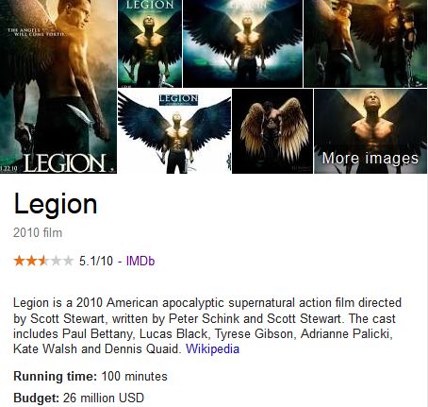The height and width of the screenshot is (407, 428).
Task: Click the film description paragraph text
Action: point(207,326)
